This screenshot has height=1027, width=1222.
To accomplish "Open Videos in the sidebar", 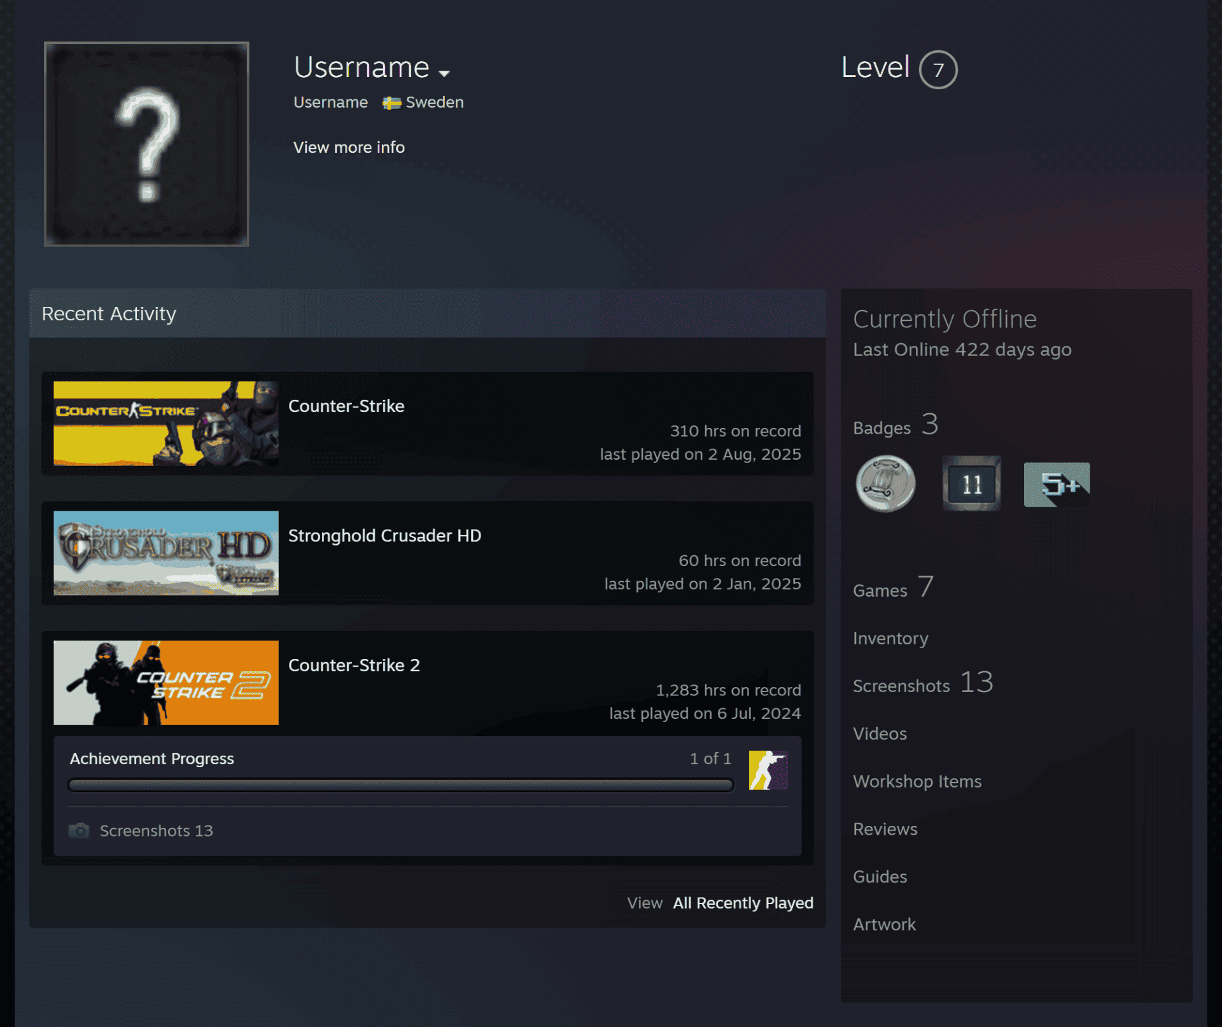I will click(880, 734).
